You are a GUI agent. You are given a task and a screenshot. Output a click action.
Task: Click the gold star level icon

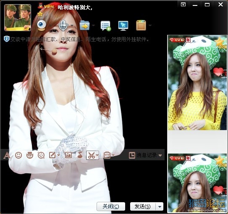40,14
